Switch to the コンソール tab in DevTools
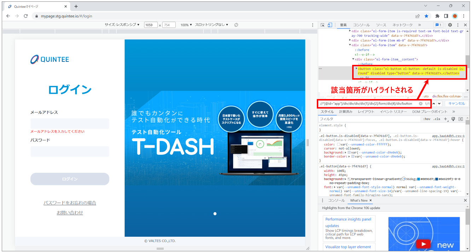The image size is (471, 252). pyautogui.click(x=361, y=25)
